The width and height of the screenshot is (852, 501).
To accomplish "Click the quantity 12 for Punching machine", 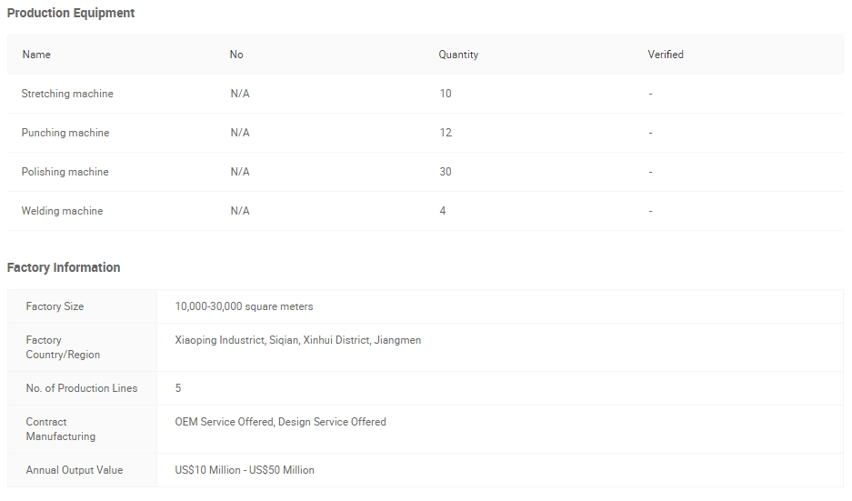I will 446,133.
